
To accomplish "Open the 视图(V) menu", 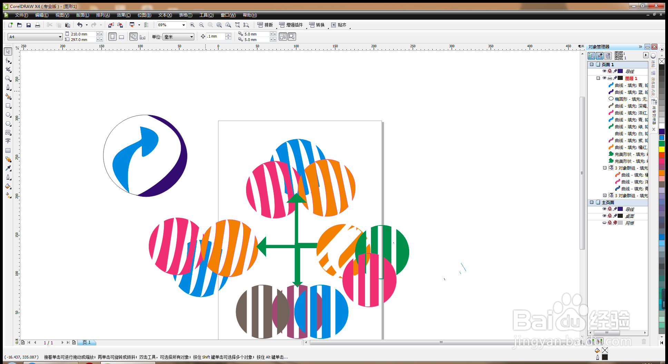I will [62, 15].
